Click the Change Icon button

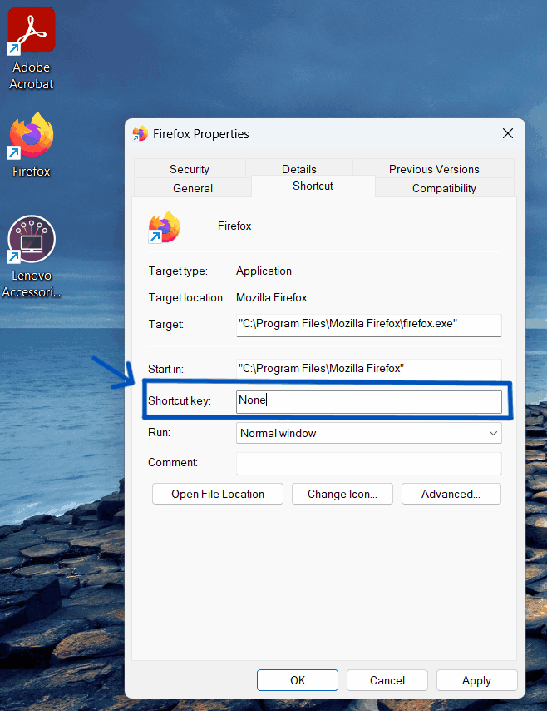(x=342, y=494)
